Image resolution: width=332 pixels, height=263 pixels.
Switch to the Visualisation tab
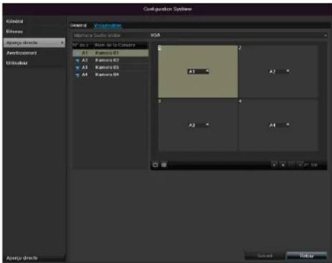coord(108,25)
